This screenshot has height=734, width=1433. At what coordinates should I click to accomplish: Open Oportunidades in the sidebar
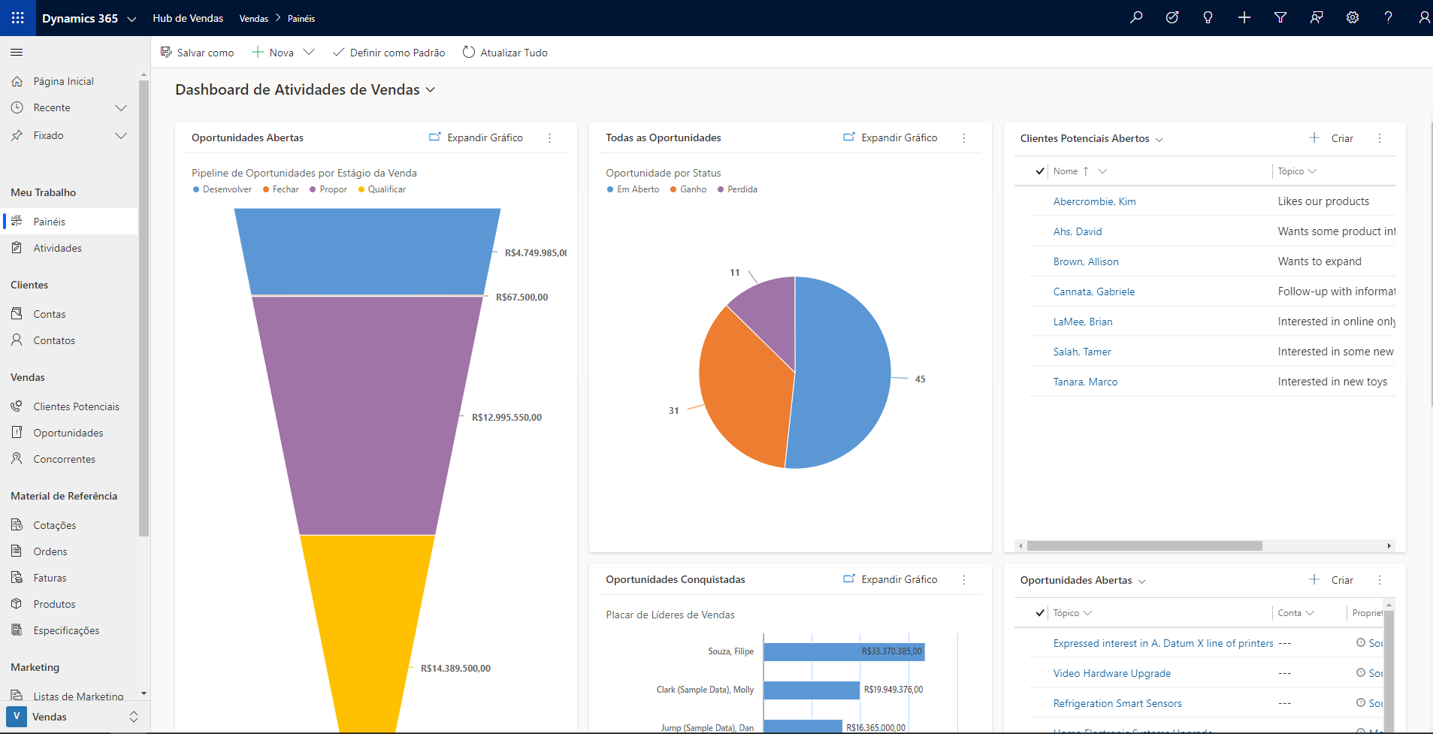69,433
